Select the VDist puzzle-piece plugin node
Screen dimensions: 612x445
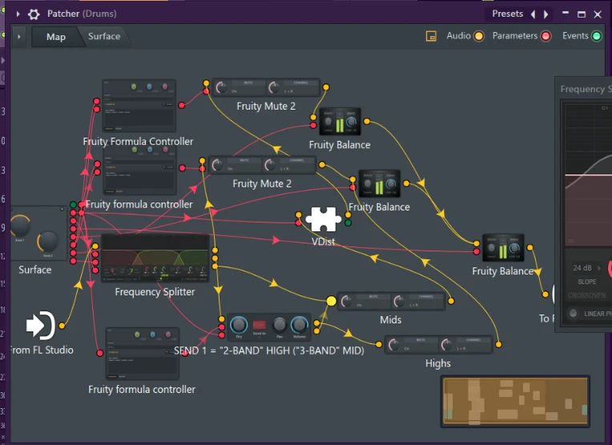(x=323, y=219)
